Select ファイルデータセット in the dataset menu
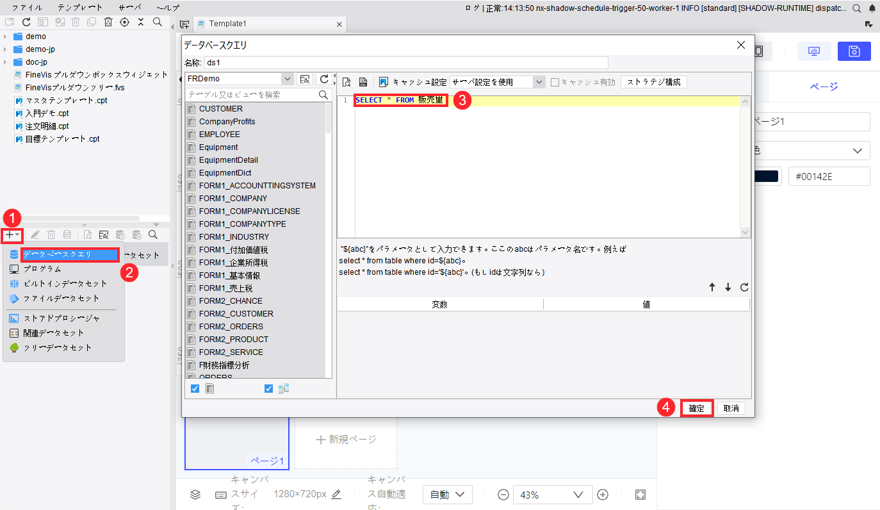 pos(61,299)
